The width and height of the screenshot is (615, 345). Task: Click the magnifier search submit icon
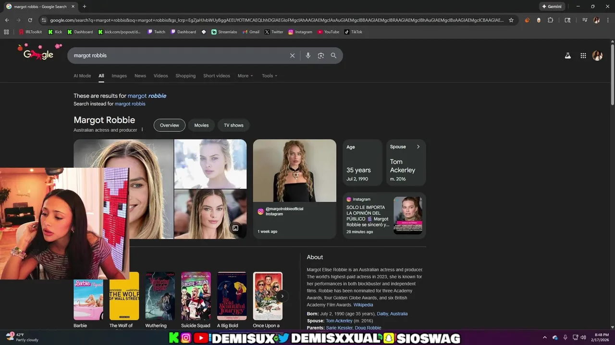[333, 56]
